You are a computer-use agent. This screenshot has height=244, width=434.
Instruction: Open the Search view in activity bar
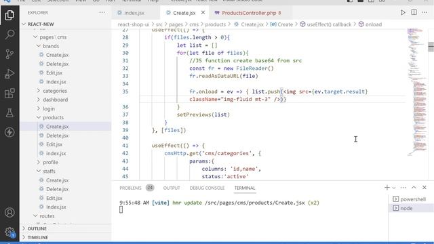(x=9, y=35)
